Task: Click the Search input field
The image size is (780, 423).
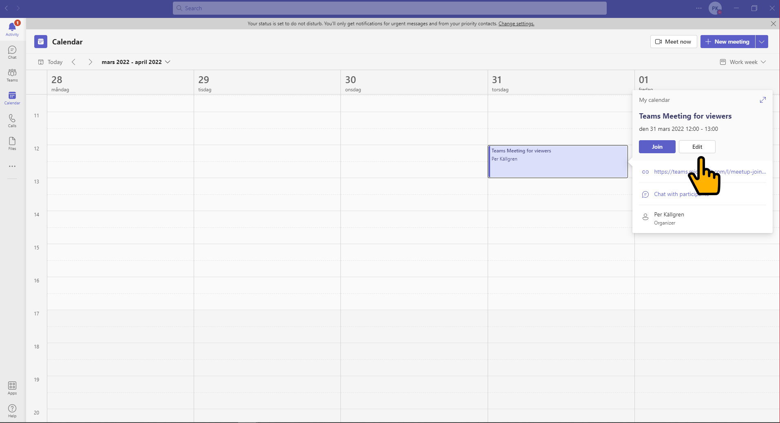Action: (x=389, y=8)
